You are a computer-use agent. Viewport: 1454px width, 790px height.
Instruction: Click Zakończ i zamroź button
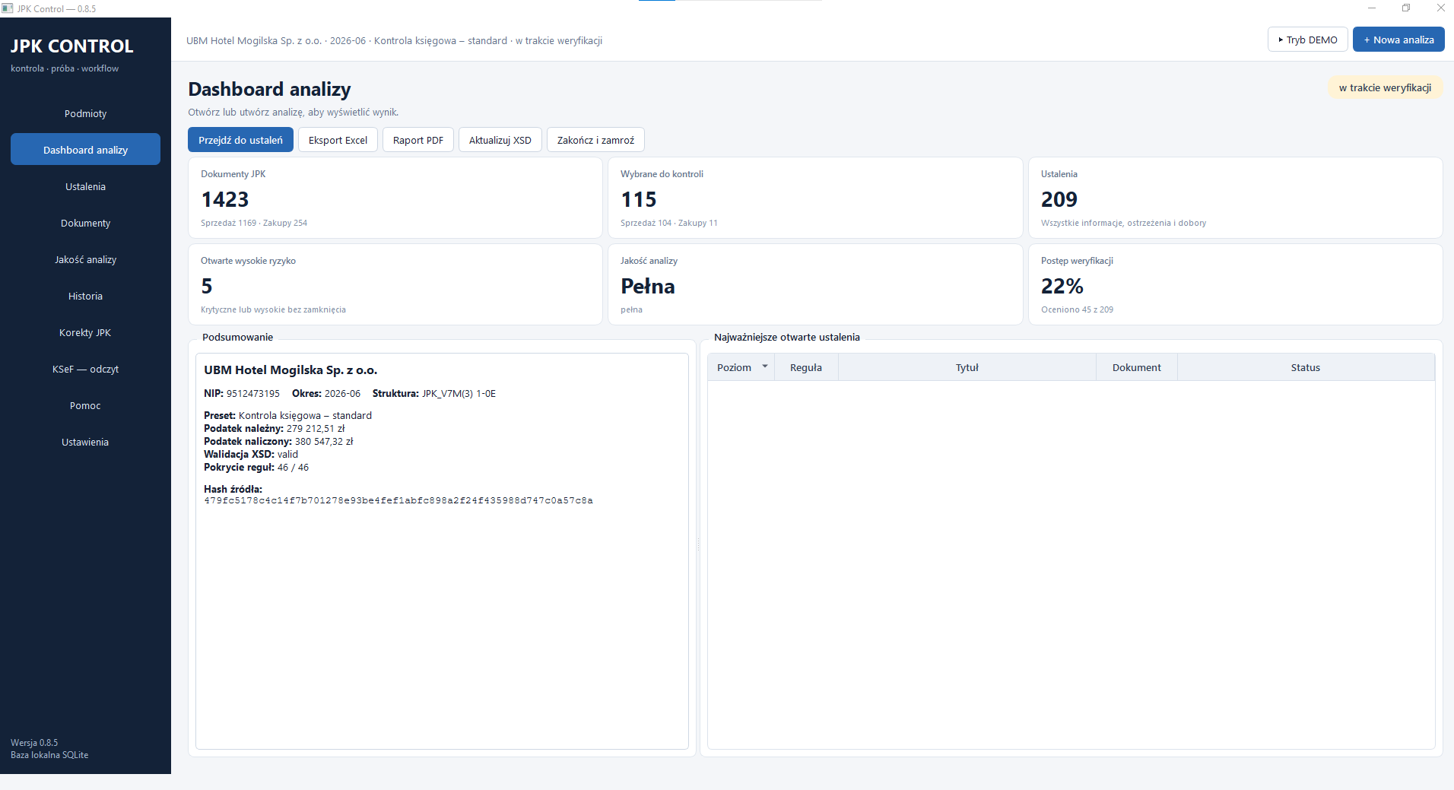click(x=595, y=140)
